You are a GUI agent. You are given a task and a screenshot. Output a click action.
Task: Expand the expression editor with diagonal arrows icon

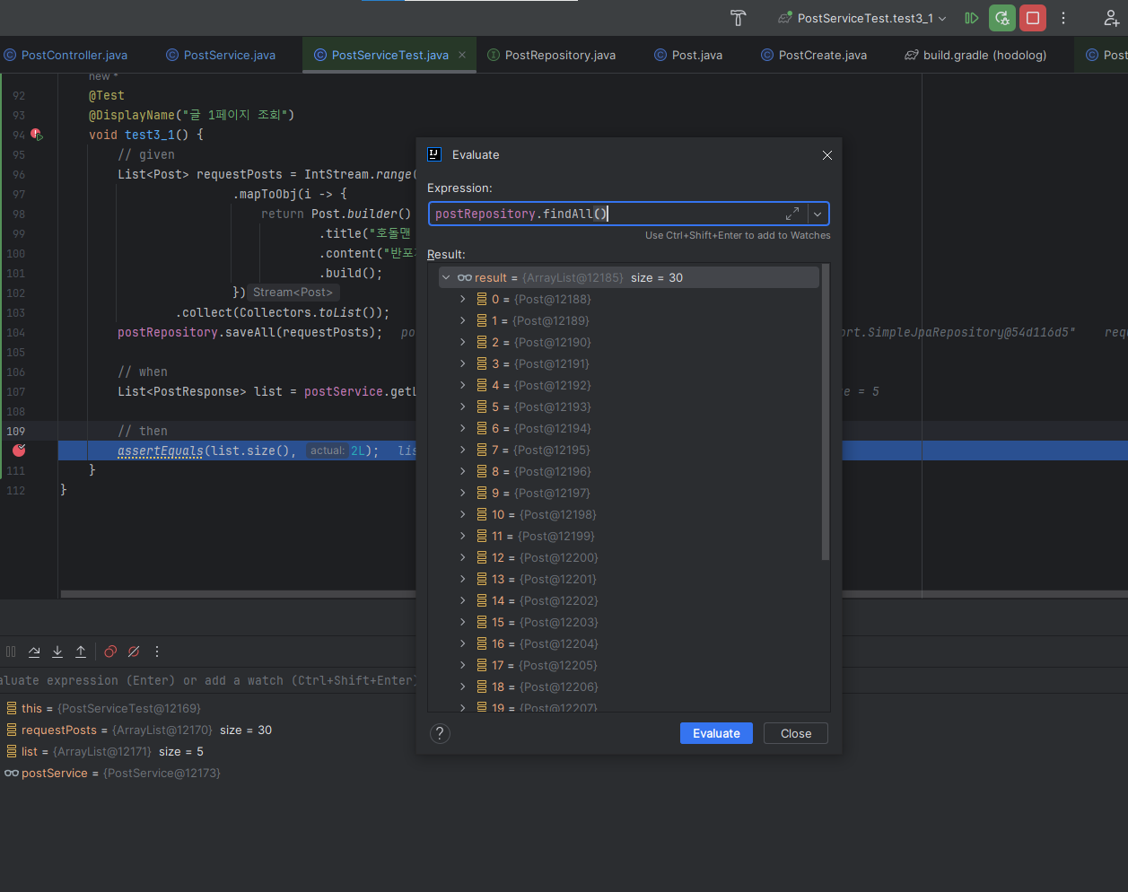point(792,214)
